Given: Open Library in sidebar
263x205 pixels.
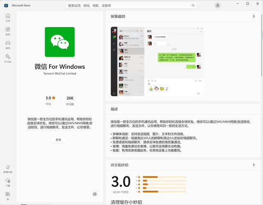Looking at the screenshot, I should [x=8, y=196].
